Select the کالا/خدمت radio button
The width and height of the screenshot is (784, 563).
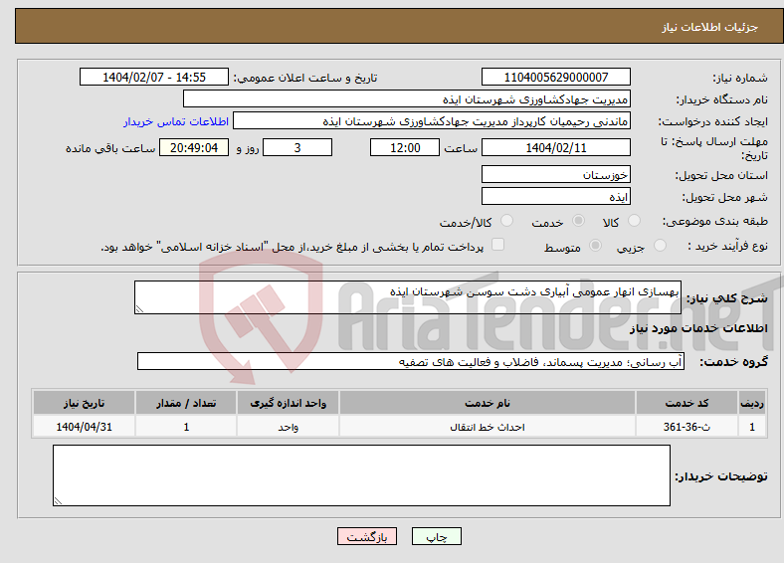point(507,221)
